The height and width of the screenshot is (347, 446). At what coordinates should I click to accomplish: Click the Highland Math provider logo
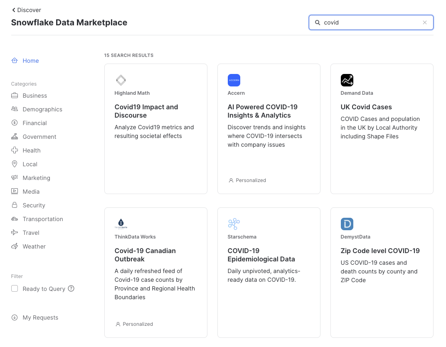click(121, 80)
